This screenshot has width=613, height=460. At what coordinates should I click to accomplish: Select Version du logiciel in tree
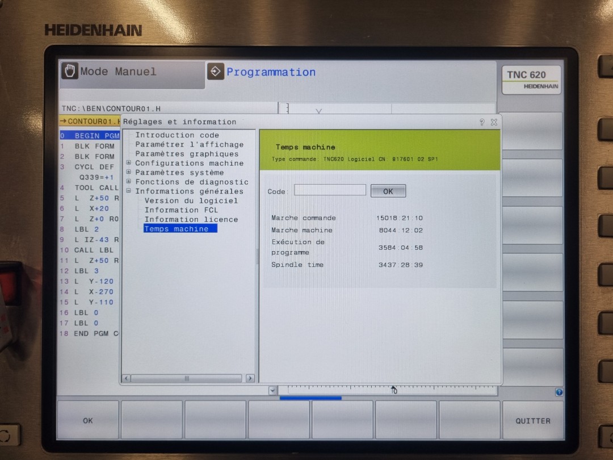[x=191, y=200]
